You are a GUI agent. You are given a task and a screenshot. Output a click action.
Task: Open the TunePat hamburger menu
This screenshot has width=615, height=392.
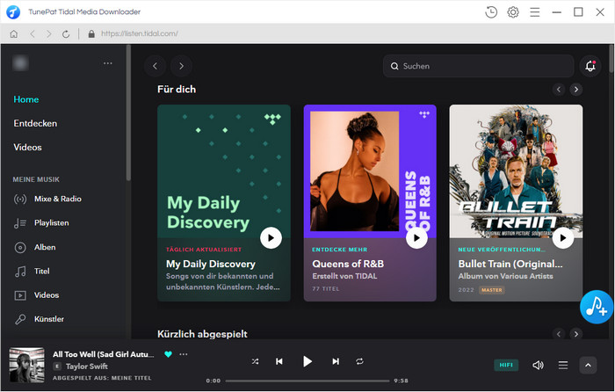click(534, 12)
